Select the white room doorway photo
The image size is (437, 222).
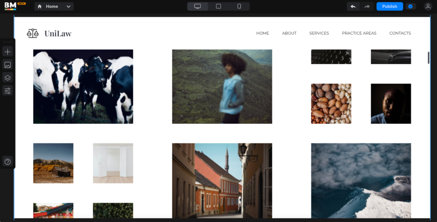113,163
